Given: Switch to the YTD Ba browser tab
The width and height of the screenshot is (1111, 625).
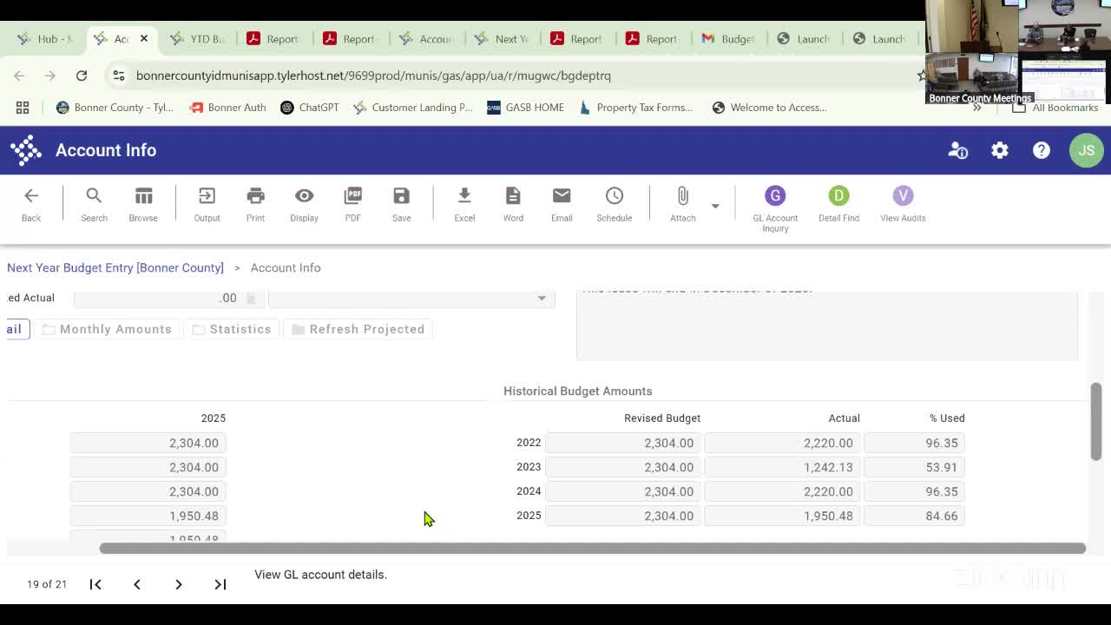Looking at the screenshot, I should pos(199,39).
